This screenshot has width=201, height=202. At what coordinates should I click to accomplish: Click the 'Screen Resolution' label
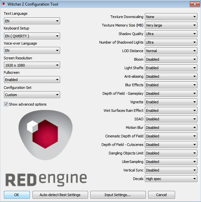click(x=18, y=58)
